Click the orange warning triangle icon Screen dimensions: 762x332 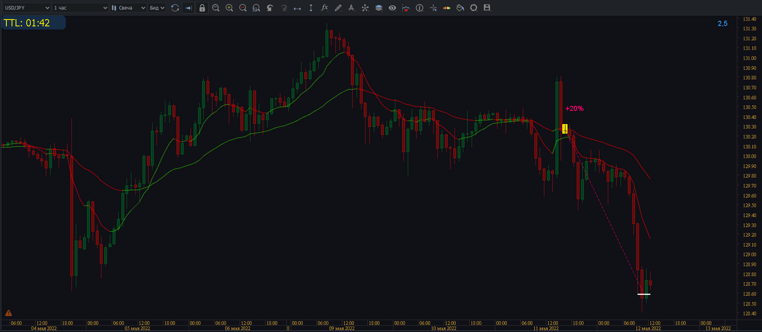click(x=8, y=313)
